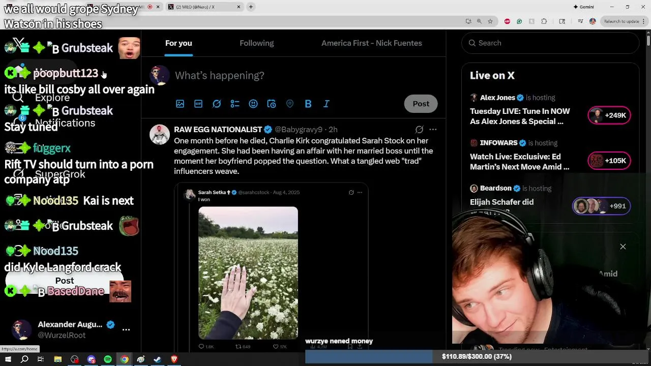Screen dimensions: 651x366
Task: Click the sidebar Post button
Action: [65, 281]
